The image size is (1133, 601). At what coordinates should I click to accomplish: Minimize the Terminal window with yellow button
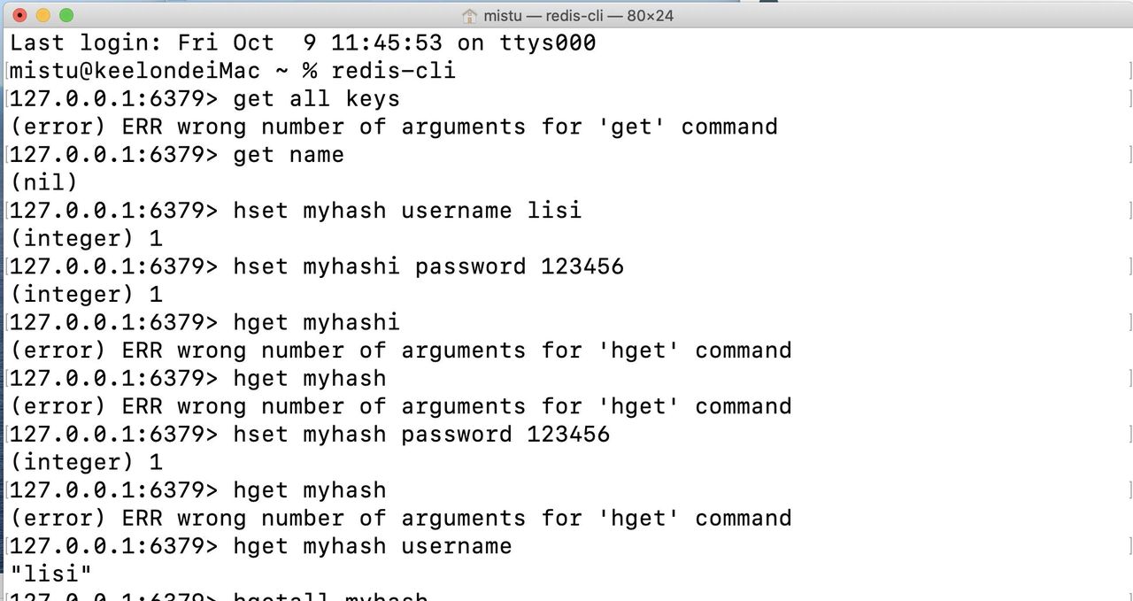tap(42, 16)
